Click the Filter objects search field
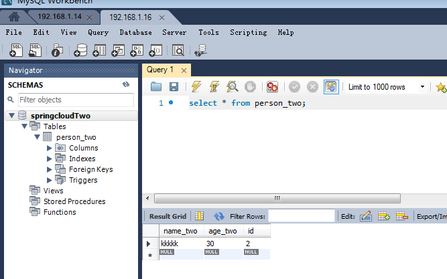The image size is (447, 279). [76, 100]
